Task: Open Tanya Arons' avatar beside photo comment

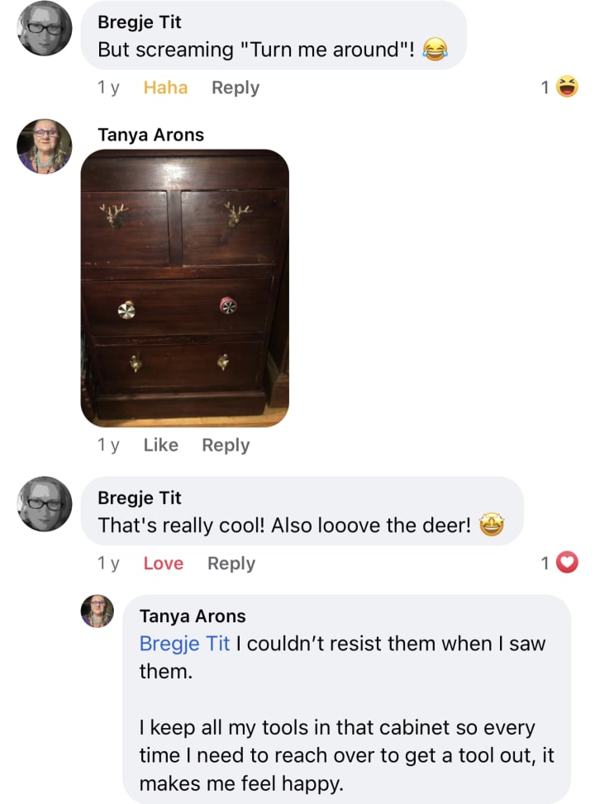Action: coord(45,146)
